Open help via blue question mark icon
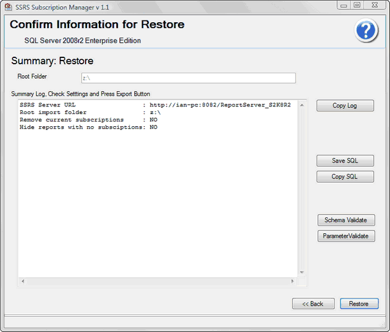 click(366, 31)
